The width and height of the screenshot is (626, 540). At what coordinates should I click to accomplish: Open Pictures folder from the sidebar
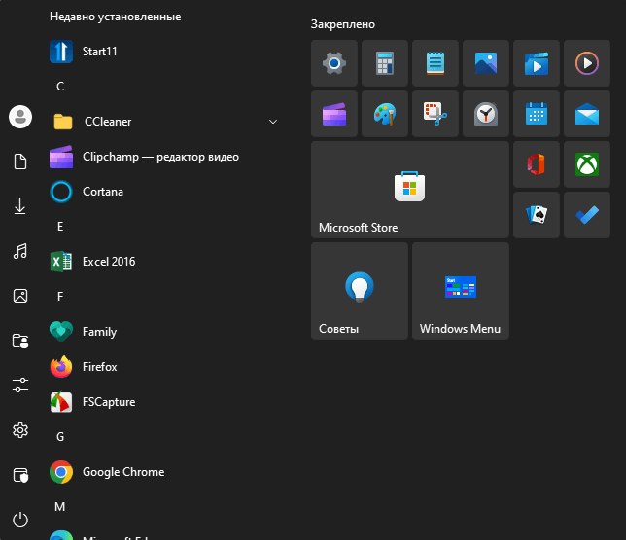coord(20,296)
